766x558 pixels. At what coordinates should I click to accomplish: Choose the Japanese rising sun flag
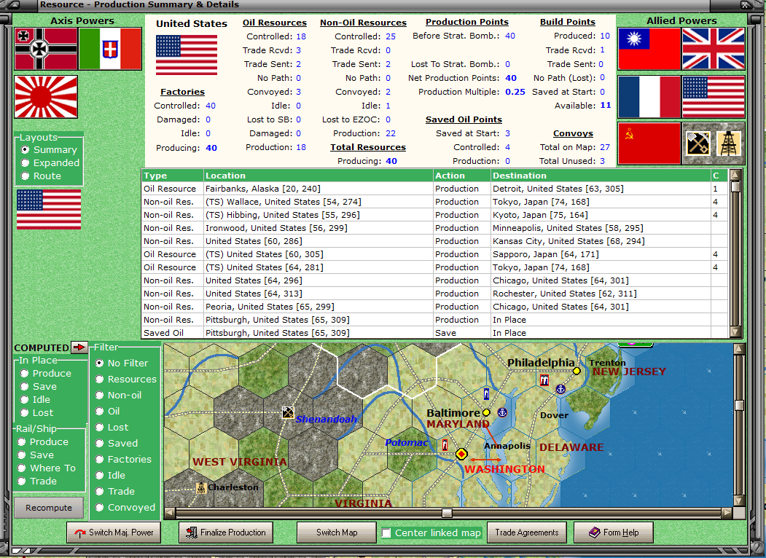(46, 97)
